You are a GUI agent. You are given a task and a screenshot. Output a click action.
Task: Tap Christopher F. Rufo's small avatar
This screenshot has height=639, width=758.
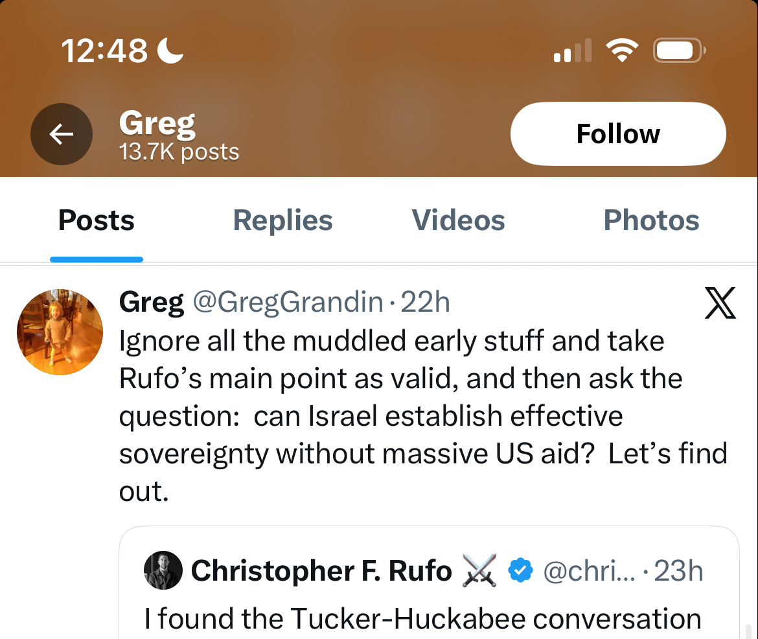click(163, 570)
